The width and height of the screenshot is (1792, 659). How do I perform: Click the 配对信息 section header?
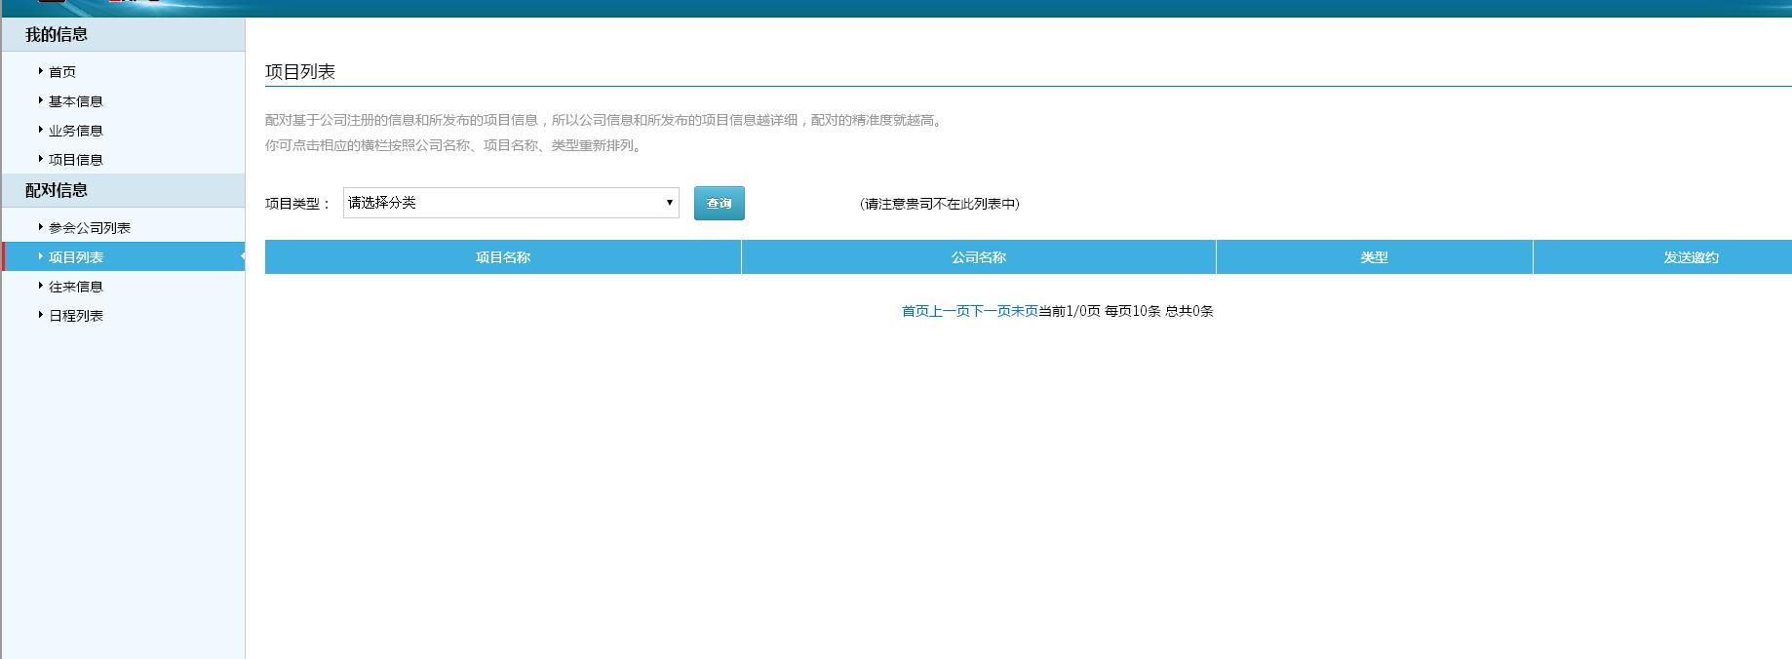pos(57,191)
